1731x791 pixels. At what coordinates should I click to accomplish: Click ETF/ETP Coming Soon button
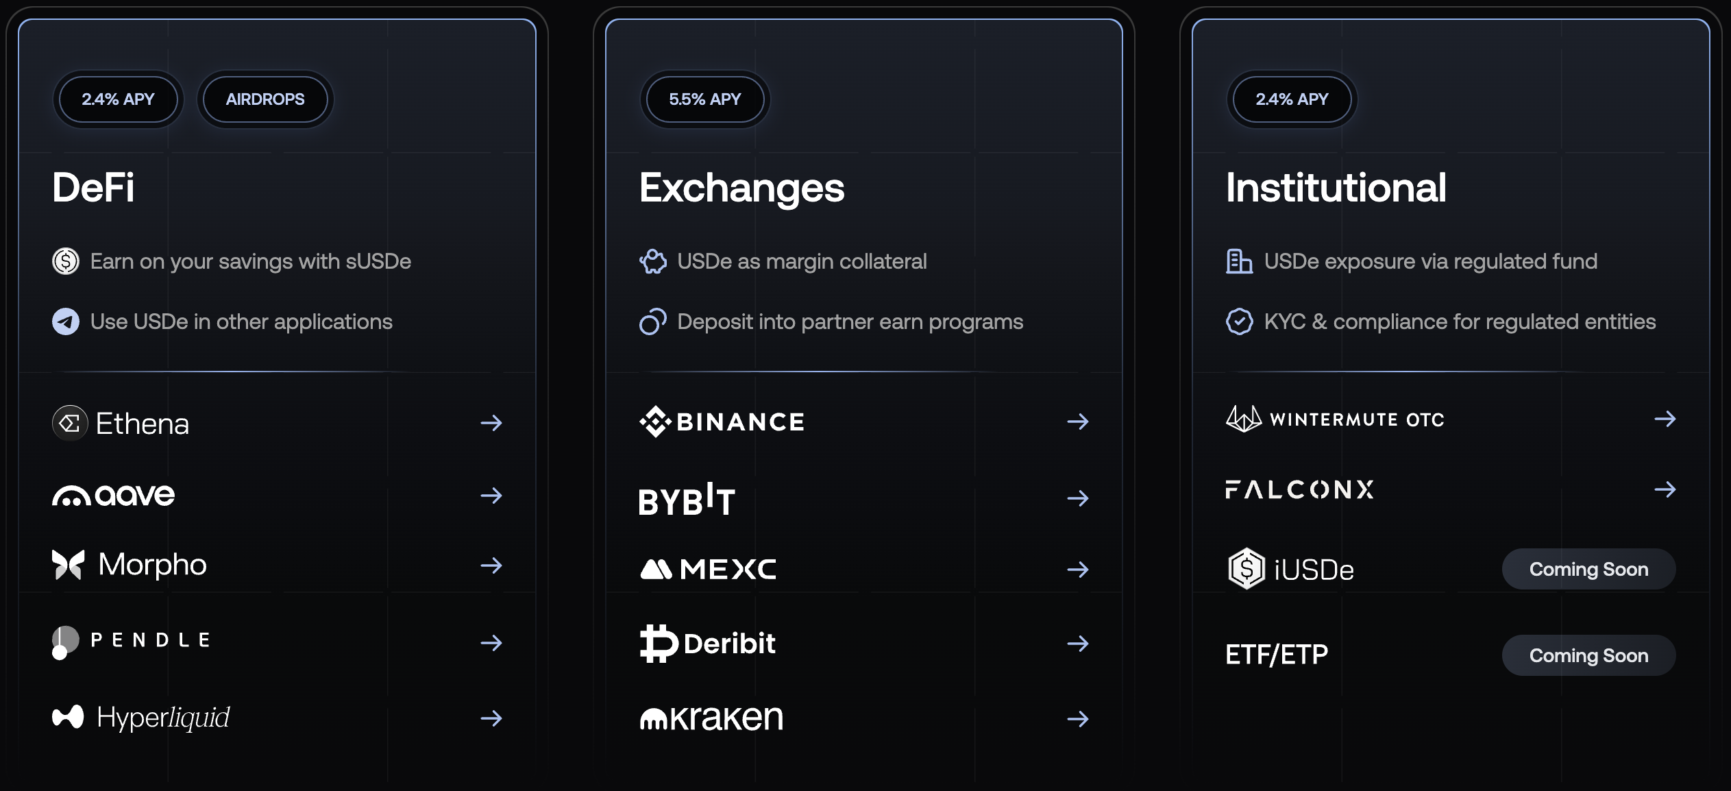pos(1588,655)
